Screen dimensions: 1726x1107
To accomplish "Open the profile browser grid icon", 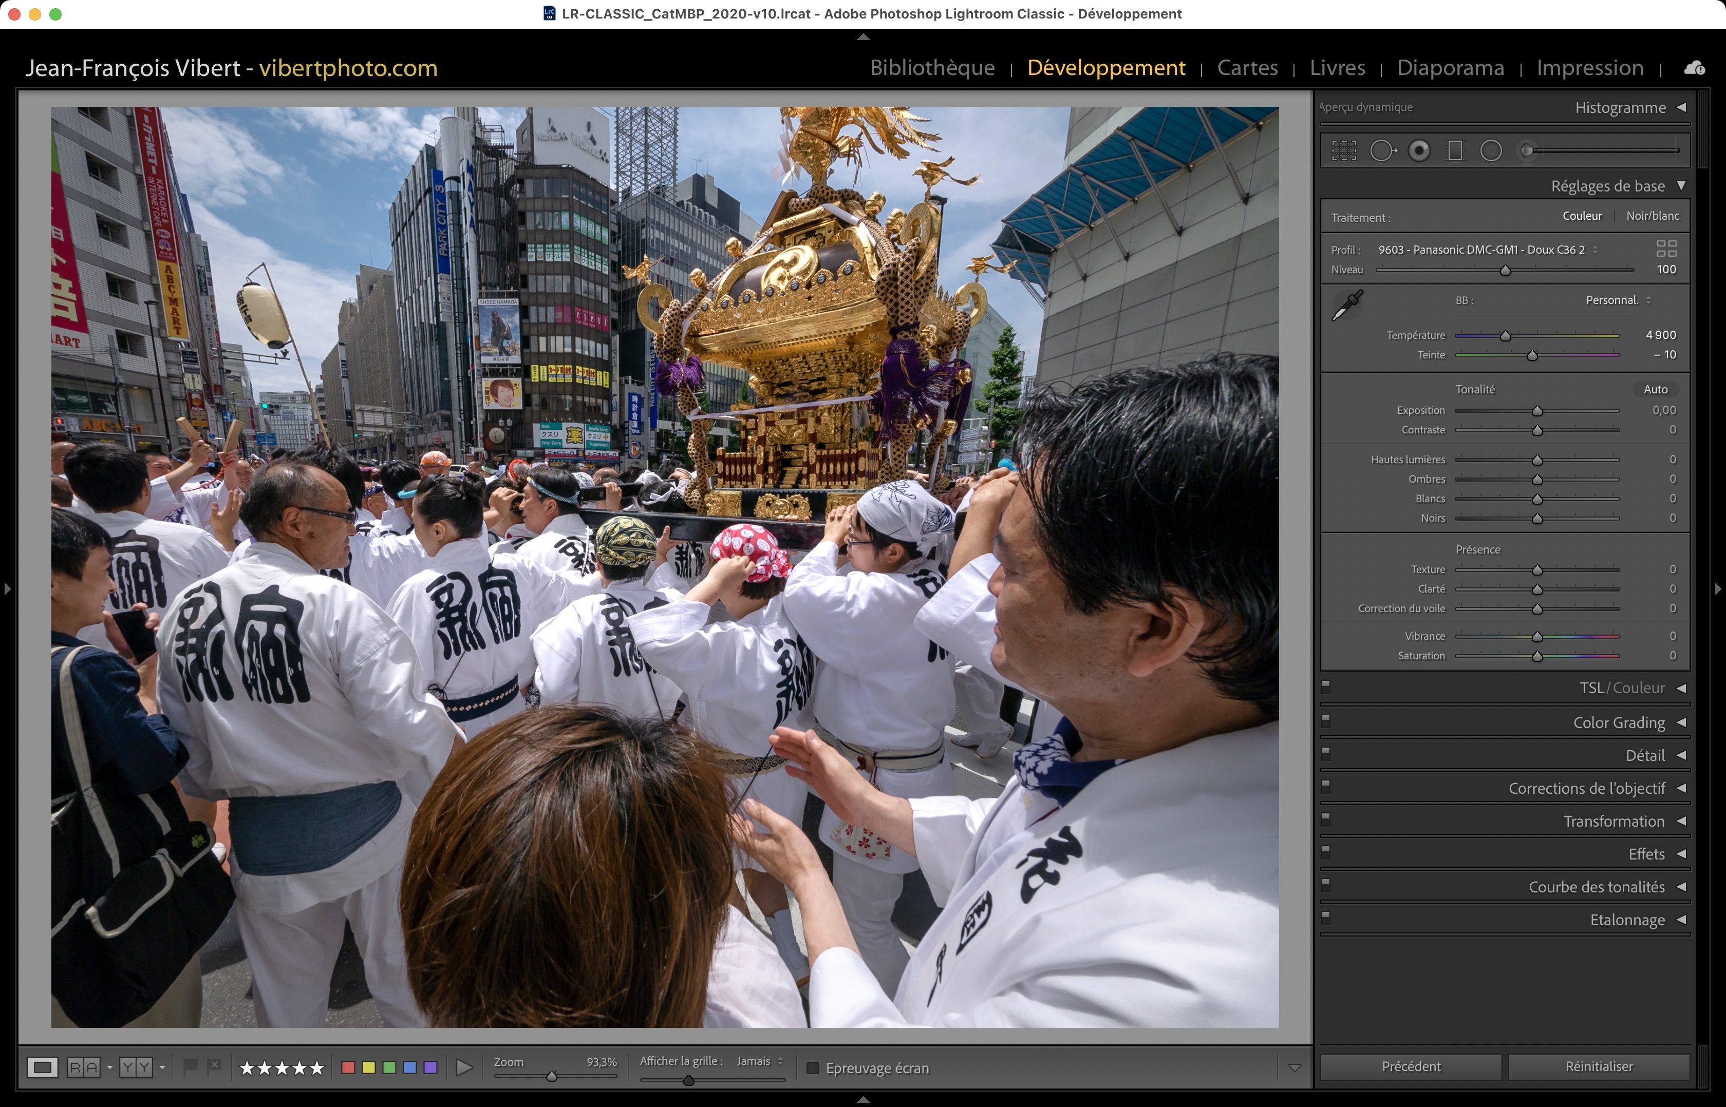I will click(x=1666, y=249).
